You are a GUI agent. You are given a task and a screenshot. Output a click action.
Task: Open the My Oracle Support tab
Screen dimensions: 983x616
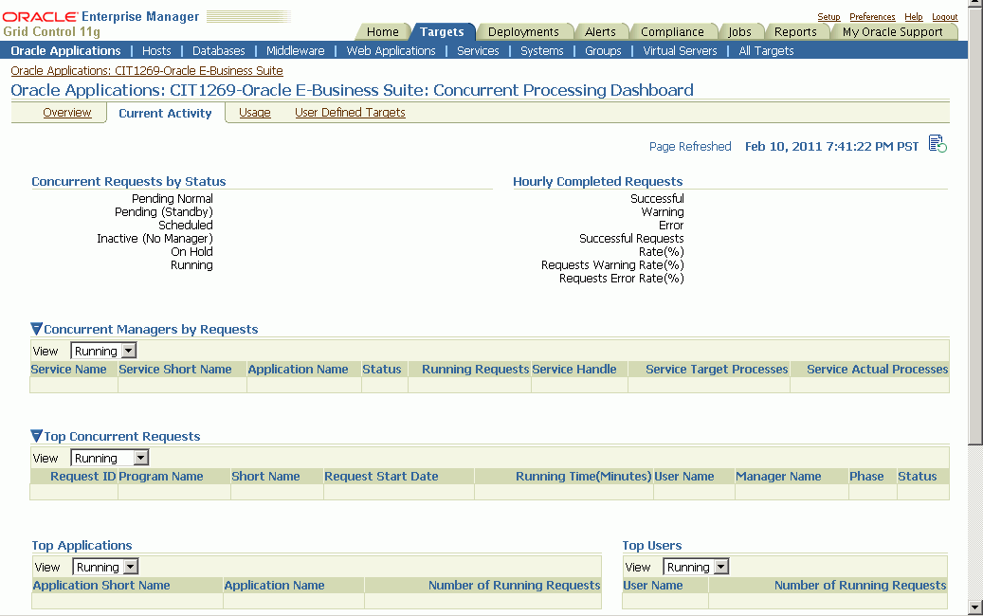pos(893,32)
